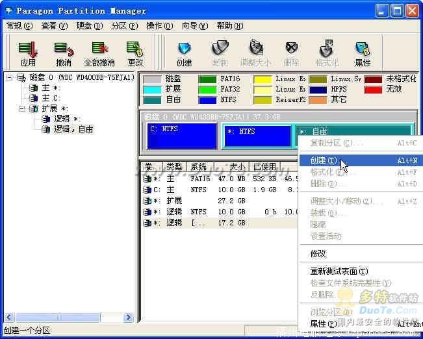Click the *: 自由 free space block
Viewport: 423px width, 339px height.
pyautogui.click(x=353, y=131)
